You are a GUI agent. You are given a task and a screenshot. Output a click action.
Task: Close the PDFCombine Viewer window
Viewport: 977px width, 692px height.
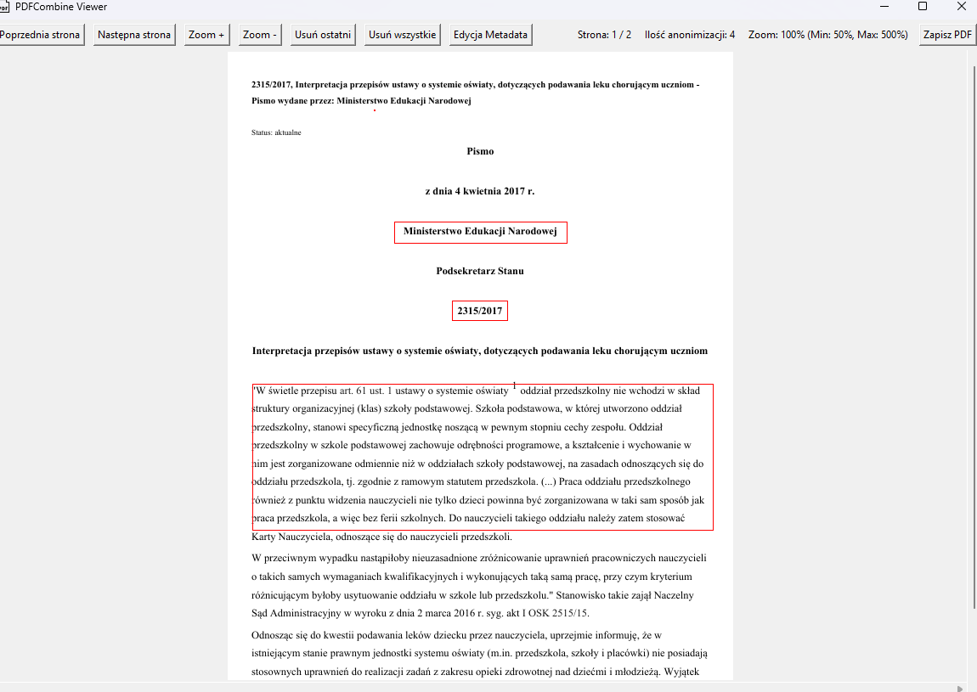coord(962,7)
